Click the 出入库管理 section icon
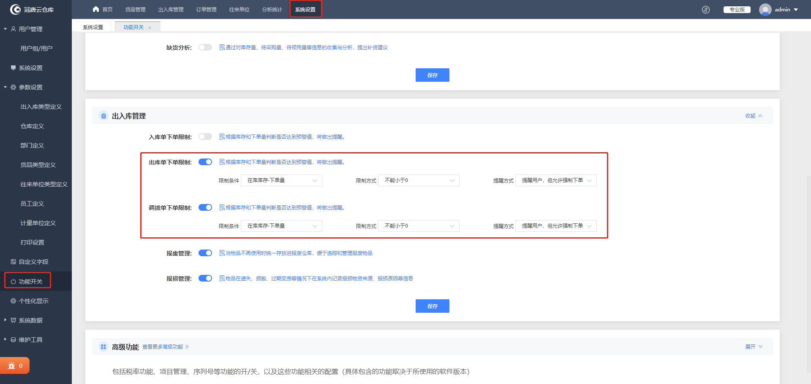Image resolution: width=811 pixels, height=384 pixels. click(103, 116)
